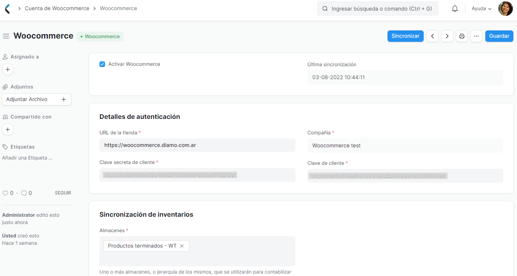Screen dimensions: 517x276
Task: Click the Asignado a label
Action: pos(25,57)
